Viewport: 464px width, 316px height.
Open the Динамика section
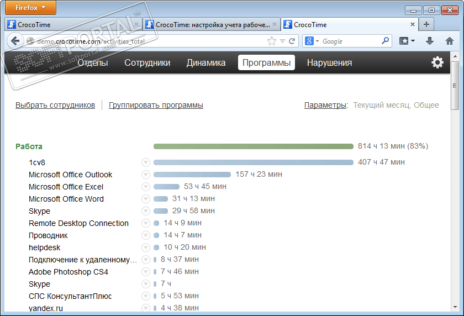[206, 62]
